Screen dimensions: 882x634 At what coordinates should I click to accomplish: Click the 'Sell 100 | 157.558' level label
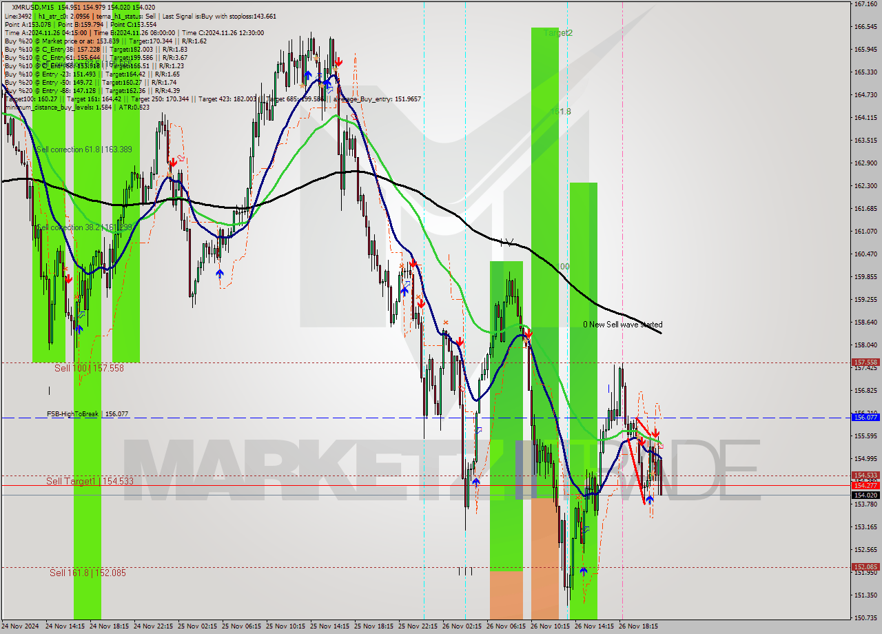pyautogui.click(x=90, y=368)
